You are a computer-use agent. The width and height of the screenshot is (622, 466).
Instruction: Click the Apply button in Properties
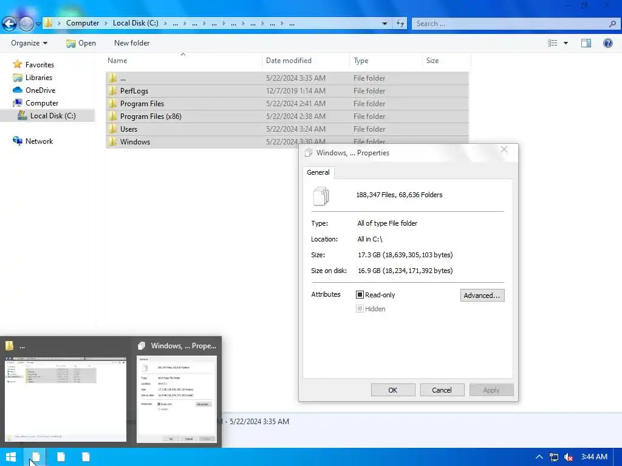(x=491, y=390)
